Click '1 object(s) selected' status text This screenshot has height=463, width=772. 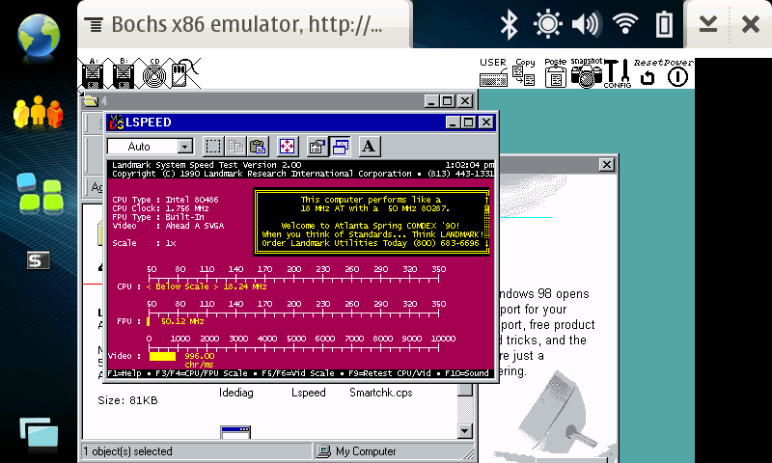point(128,451)
